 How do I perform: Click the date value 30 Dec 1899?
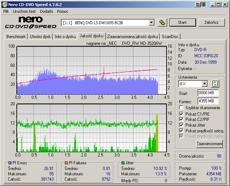point(205,62)
